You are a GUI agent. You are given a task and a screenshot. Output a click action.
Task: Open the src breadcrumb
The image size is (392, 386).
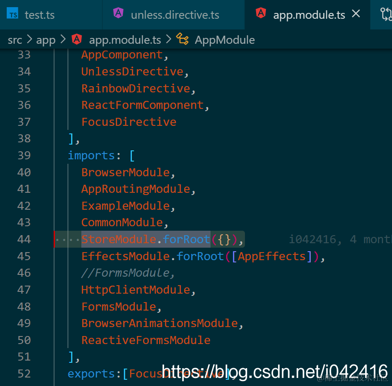[x=15, y=40]
